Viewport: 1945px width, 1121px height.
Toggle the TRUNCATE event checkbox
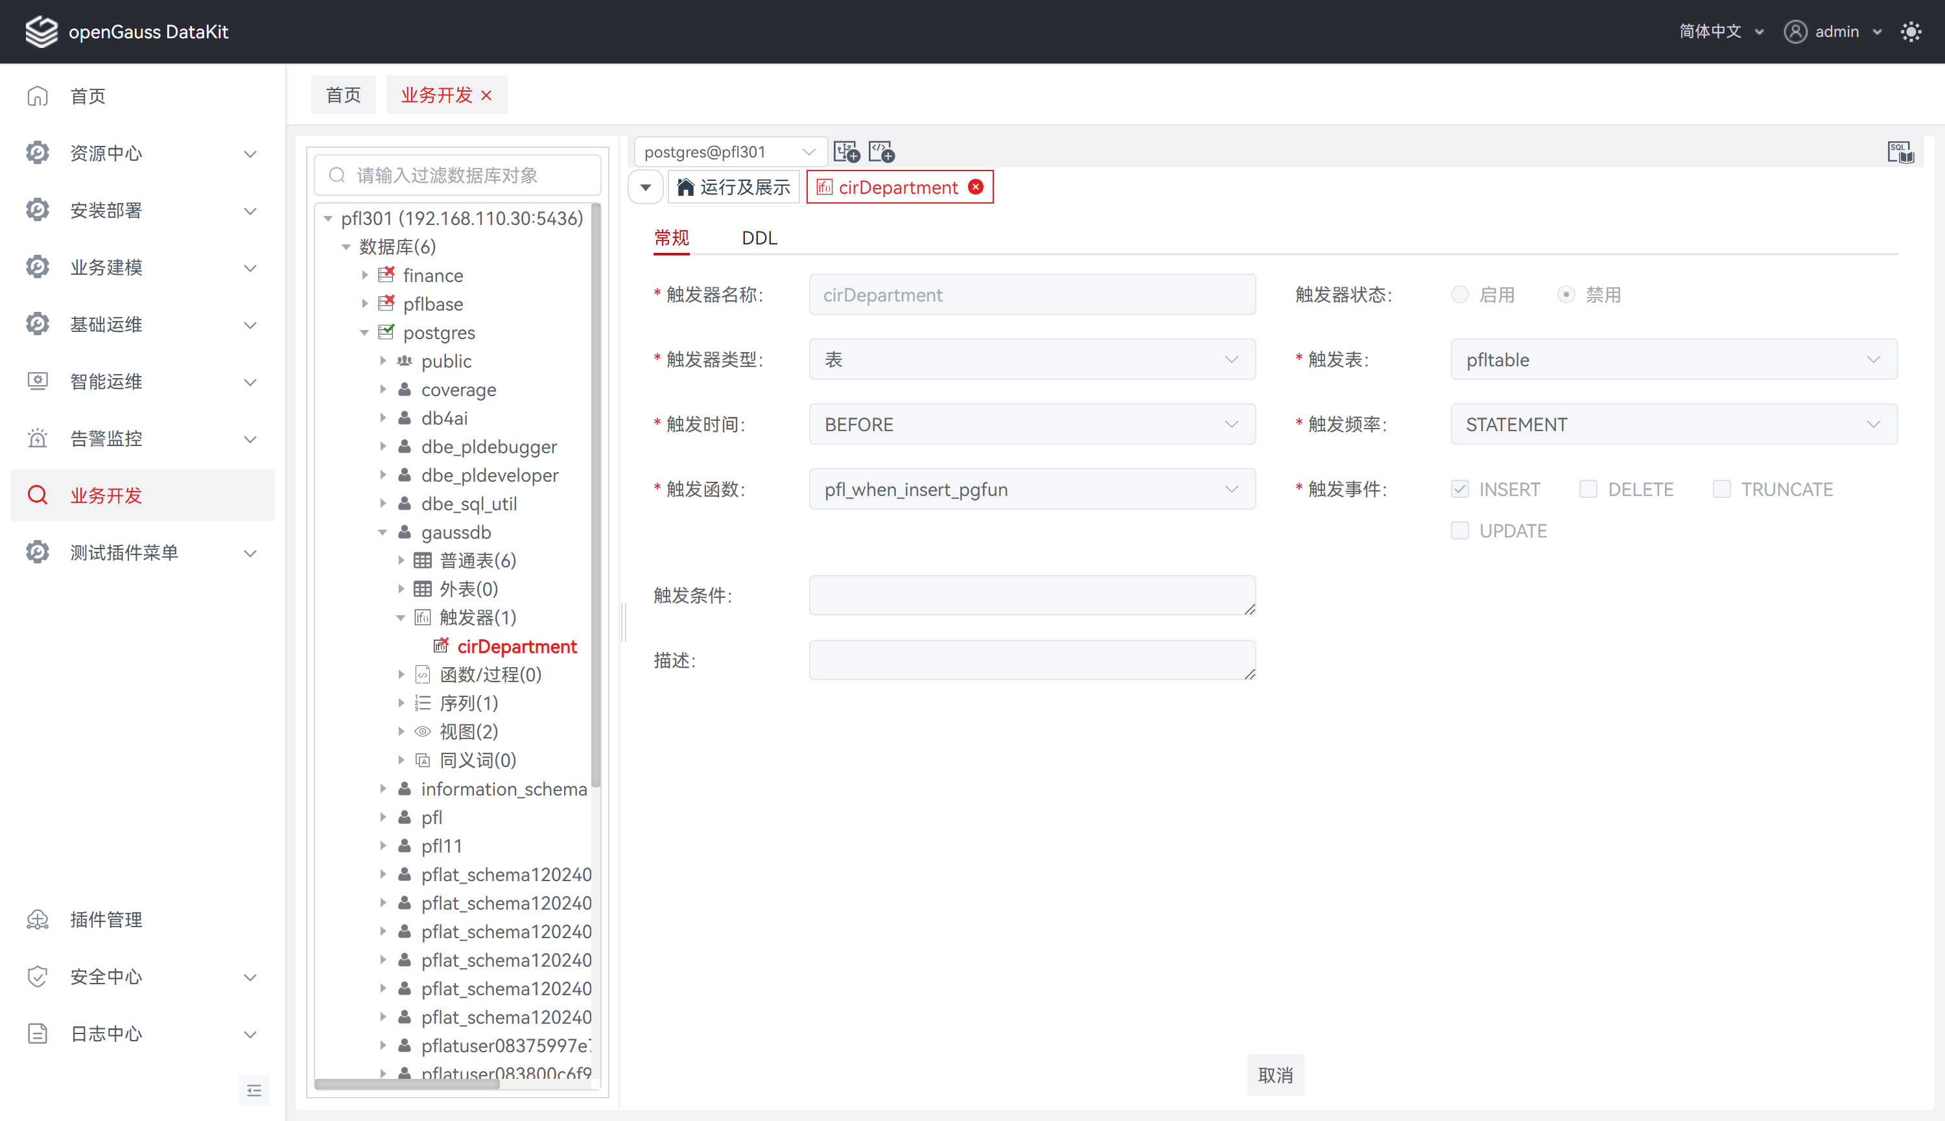(x=1722, y=489)
